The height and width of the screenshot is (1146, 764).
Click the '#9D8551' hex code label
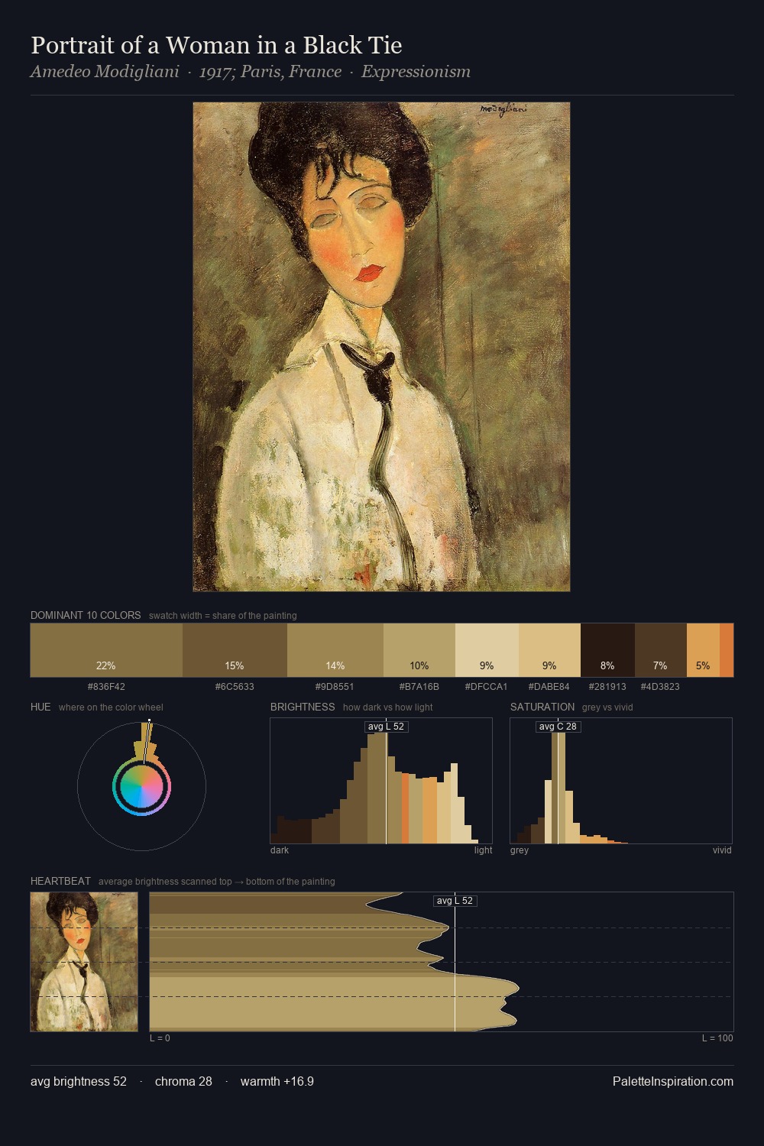pyautogui.click(x=335, y=687)
